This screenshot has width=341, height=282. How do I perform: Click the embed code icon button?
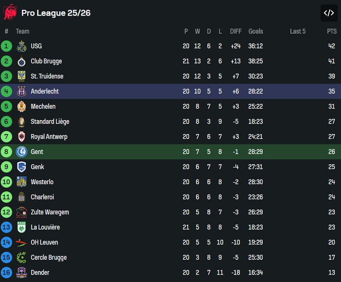click(329, 13)
